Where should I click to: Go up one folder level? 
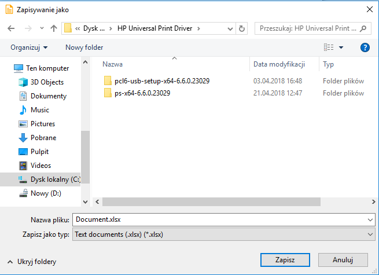[x=54, y=28]
